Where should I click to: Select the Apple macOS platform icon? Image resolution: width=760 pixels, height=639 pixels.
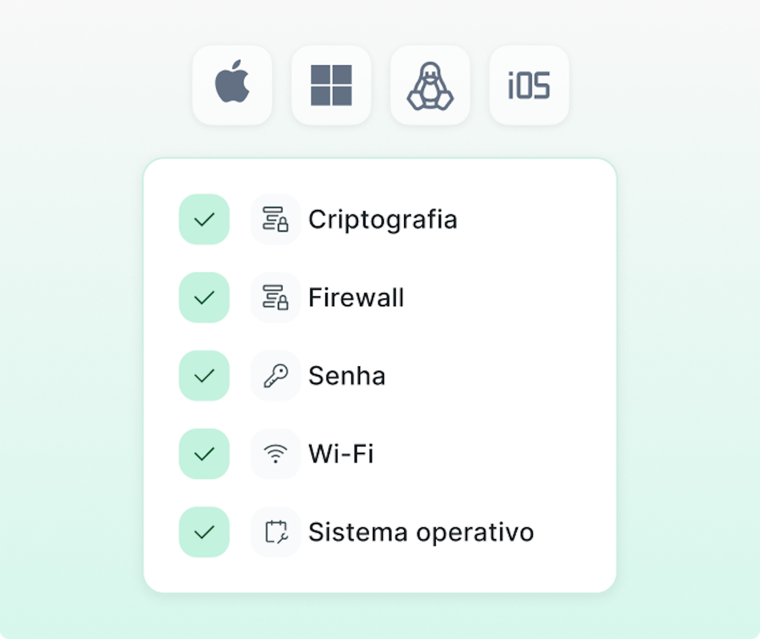232,85
